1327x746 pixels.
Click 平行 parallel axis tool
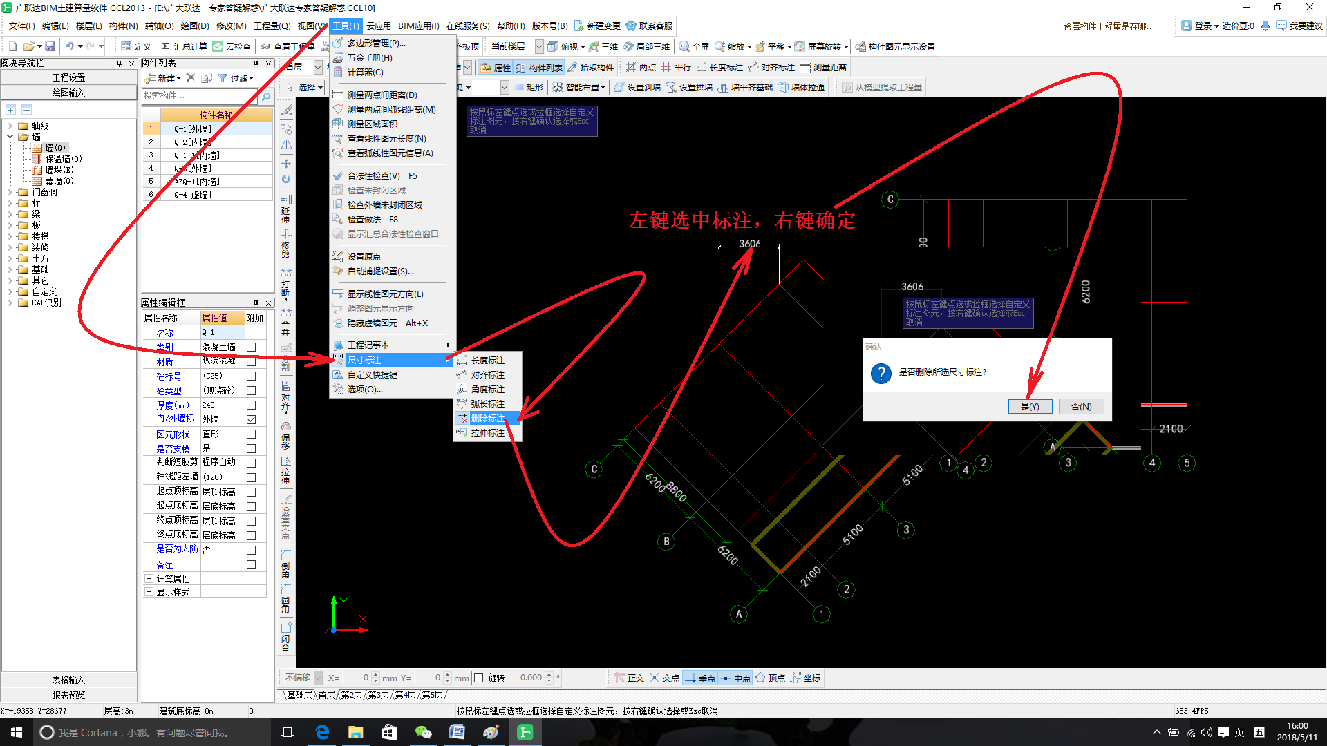[676, 67]
